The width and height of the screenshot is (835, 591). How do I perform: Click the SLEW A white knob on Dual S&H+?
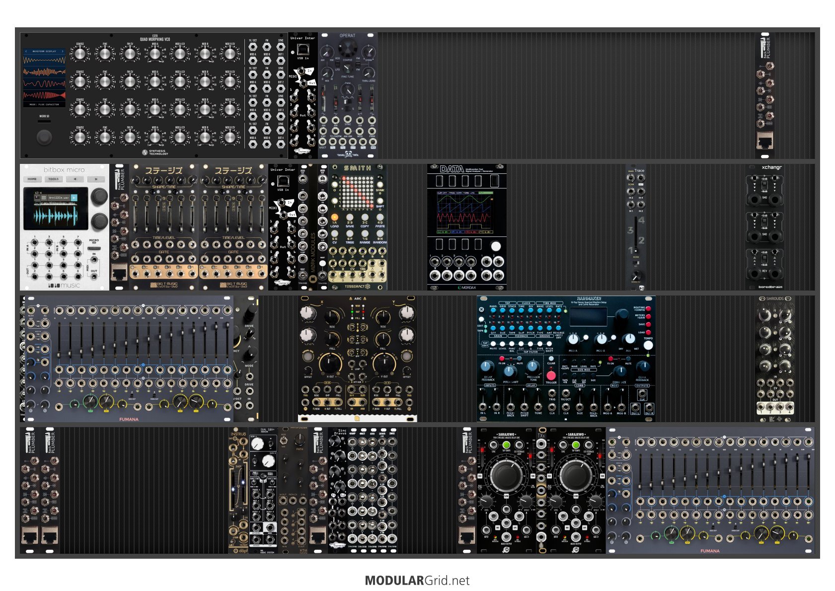(257, 444)
